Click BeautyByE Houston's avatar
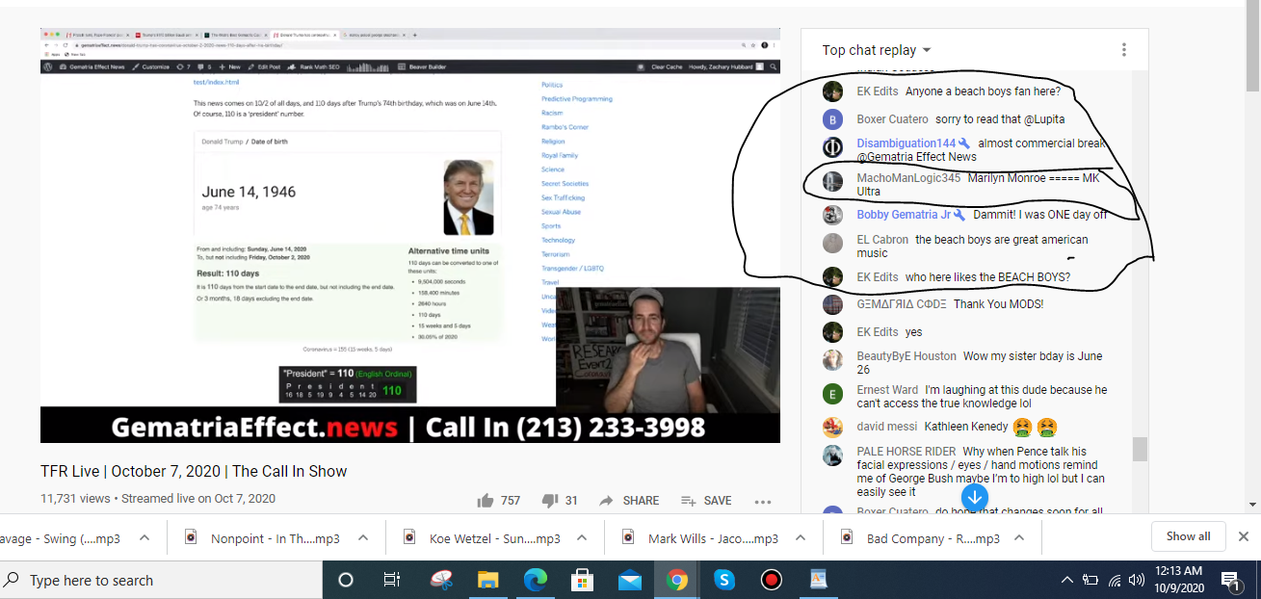The width and height of the screenshot is (1261, 599). pyautogui.click(x=833, y=359)
